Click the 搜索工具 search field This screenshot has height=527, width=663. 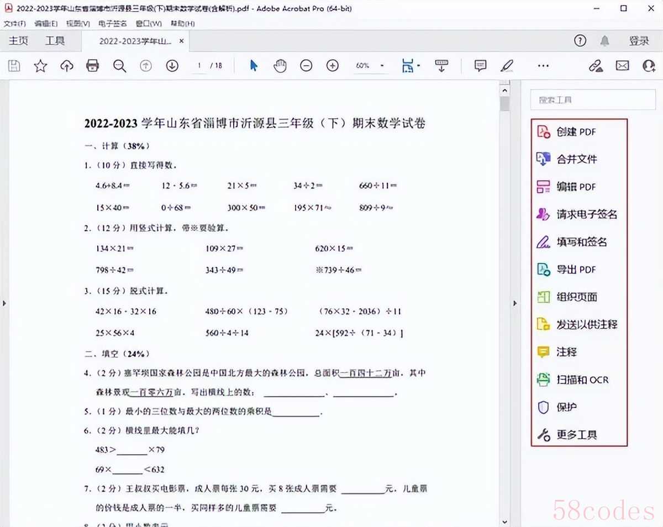[x=592, y=100]
